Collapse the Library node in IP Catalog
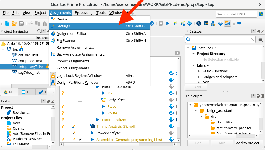The image size is (265, 150). tap(193, 65)
